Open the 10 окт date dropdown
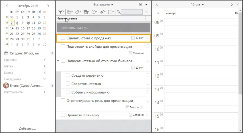Viewport: 243px width, 133px height. pyautogui.click(x=197, y=5)
